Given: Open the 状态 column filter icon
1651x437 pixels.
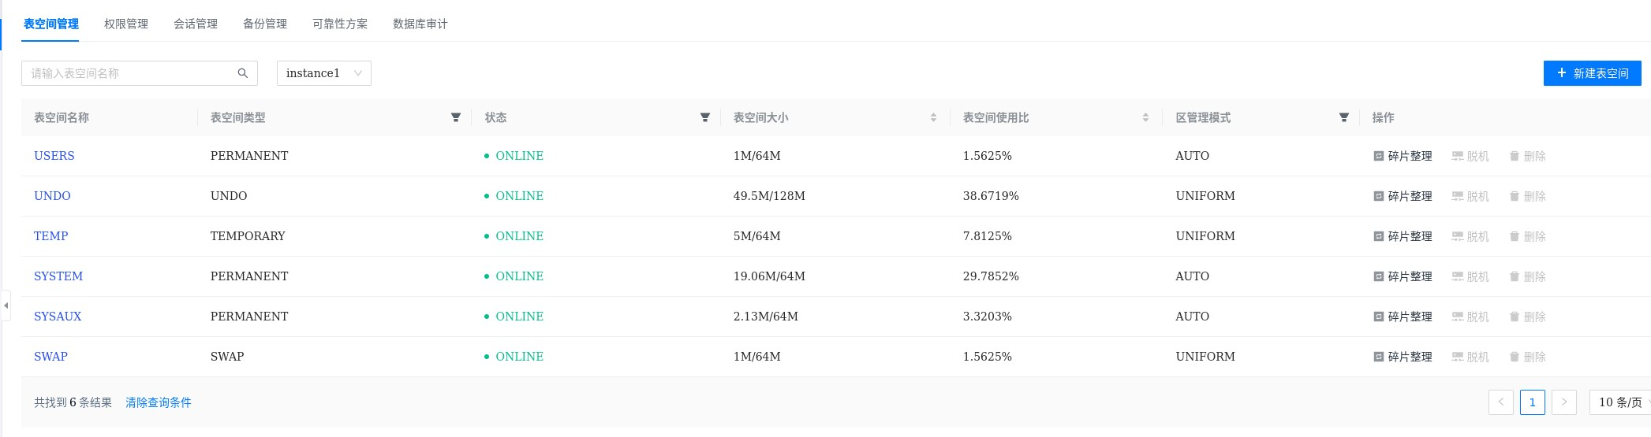Looking at the screenshot, I should [705, 117].
